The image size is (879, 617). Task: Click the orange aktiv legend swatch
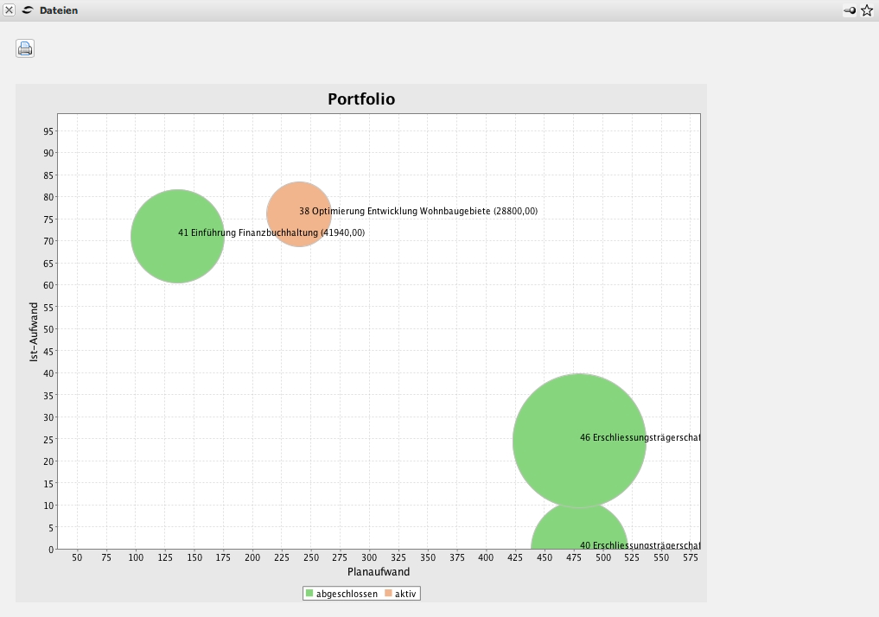click(x=388, y=594)
